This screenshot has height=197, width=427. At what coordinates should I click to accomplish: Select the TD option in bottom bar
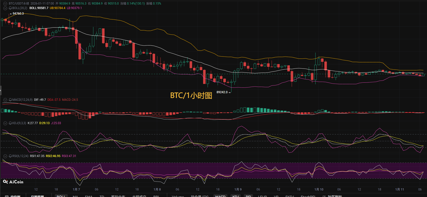tap(102, 196)
